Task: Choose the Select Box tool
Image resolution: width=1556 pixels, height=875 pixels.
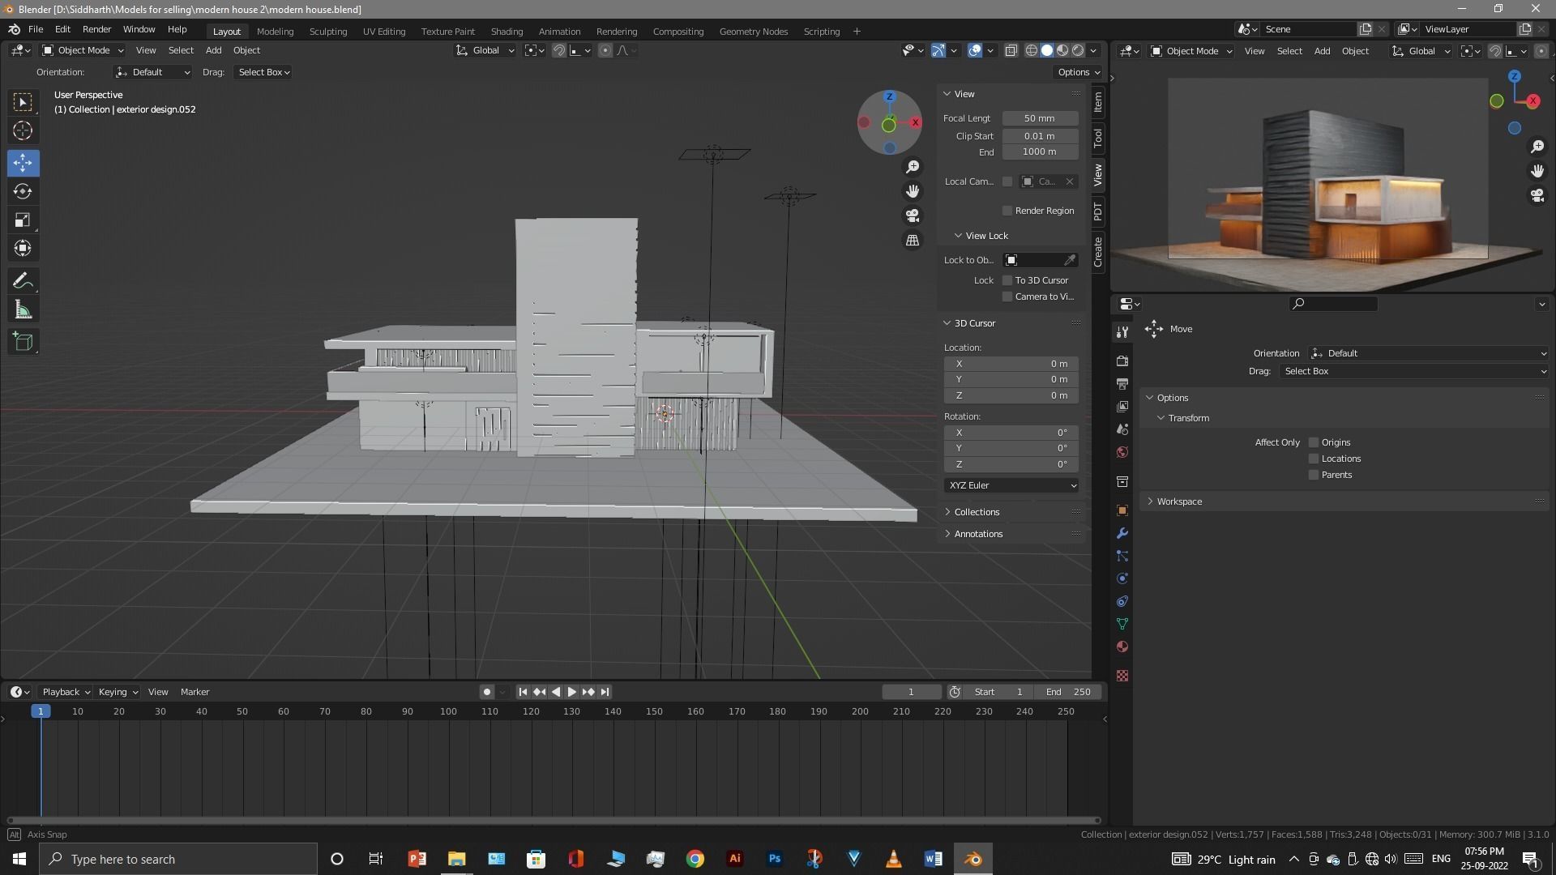Action: (23, 102)
